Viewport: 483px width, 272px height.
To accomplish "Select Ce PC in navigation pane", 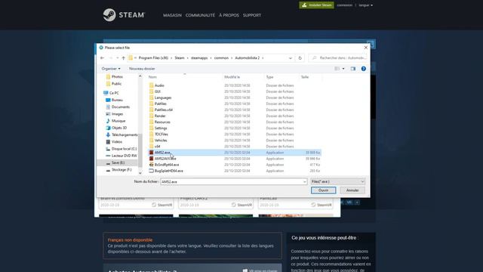I will (114, 93).
